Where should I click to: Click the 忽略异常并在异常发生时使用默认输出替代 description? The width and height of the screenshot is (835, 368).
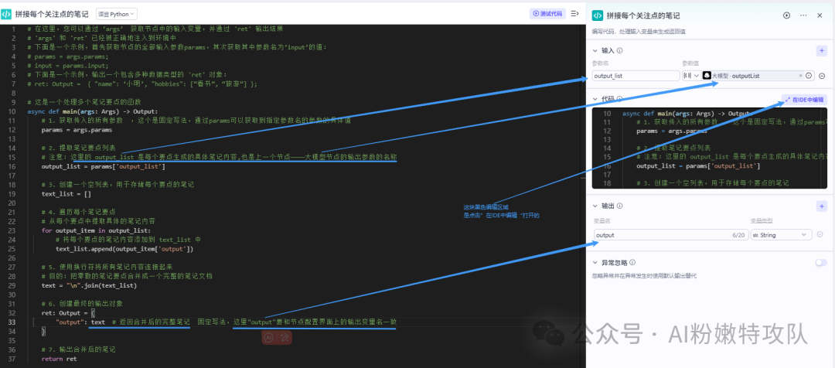point(644,276)
